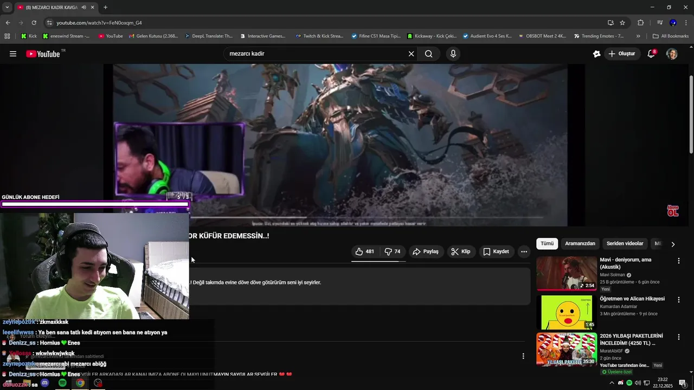
Task: Like the video with thumbs up
Action: click(x=365, y=251)
